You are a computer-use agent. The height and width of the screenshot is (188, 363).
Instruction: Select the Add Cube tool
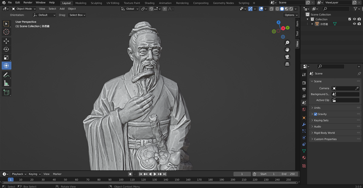(x=6, y=92)
